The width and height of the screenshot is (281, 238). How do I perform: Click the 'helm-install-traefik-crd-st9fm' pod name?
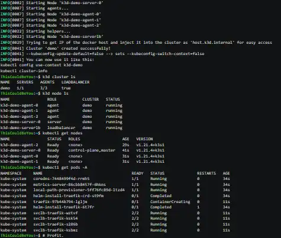point(69,196)
